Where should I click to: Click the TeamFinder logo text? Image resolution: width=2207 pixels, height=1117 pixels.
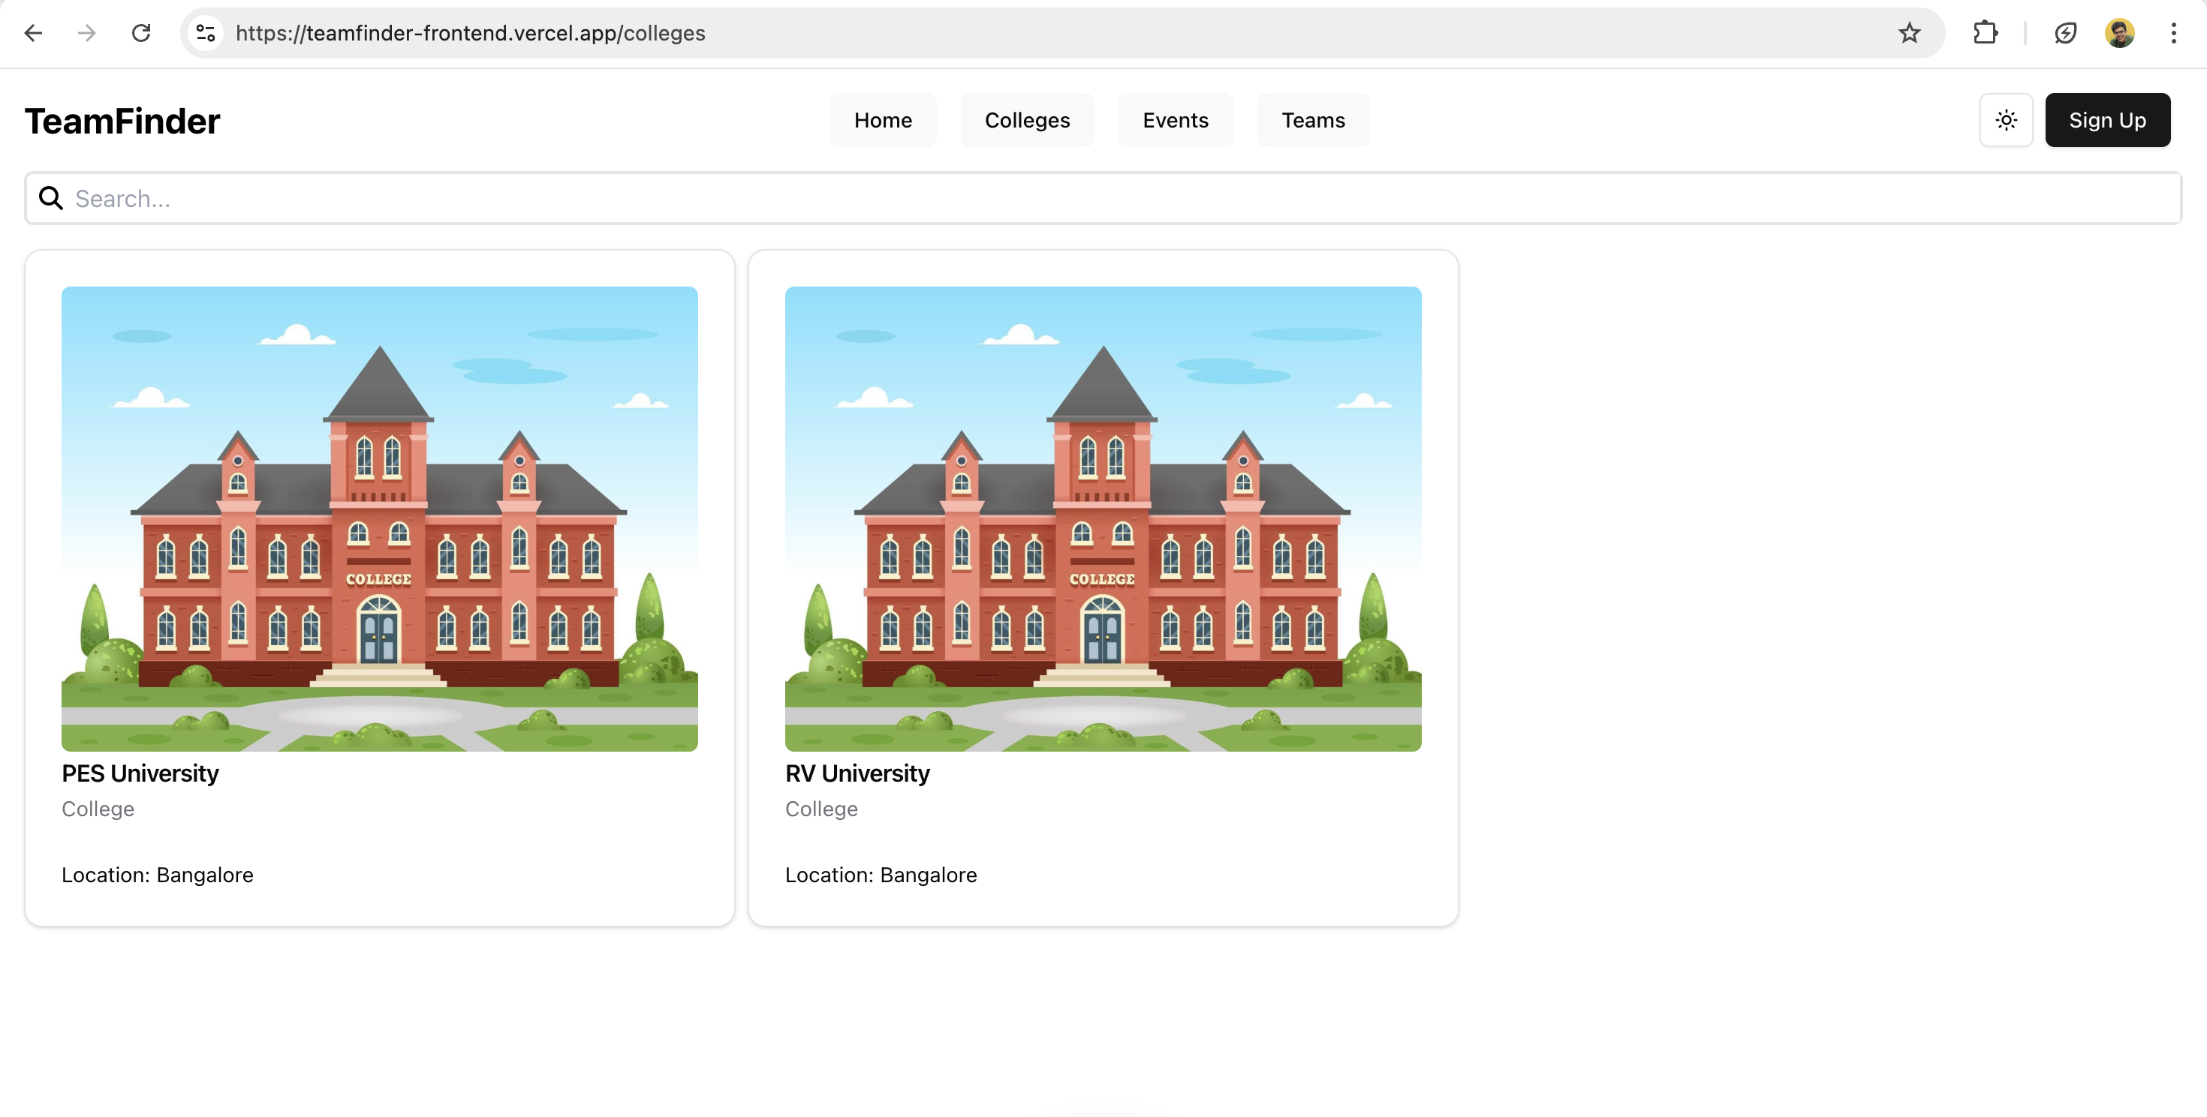click(122, 121)
